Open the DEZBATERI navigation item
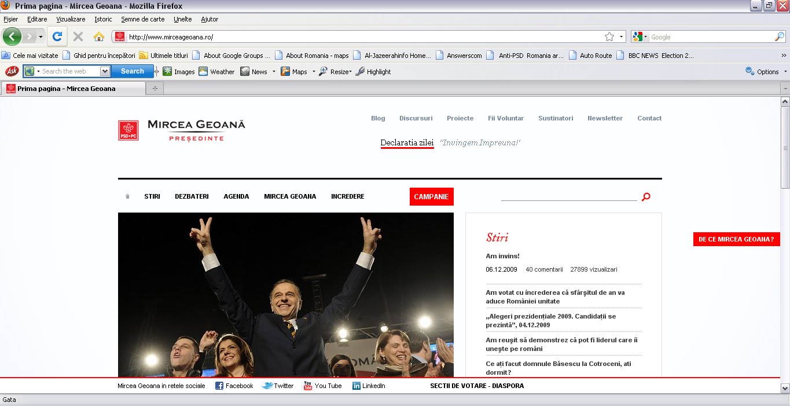Image resolution: width=790 pixels, height=406 pixels. (192, 196)
